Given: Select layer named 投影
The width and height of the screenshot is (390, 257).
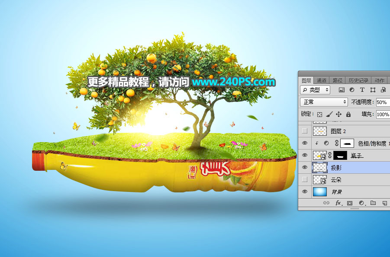Looking at the screenshot, I should click(336, 168).
